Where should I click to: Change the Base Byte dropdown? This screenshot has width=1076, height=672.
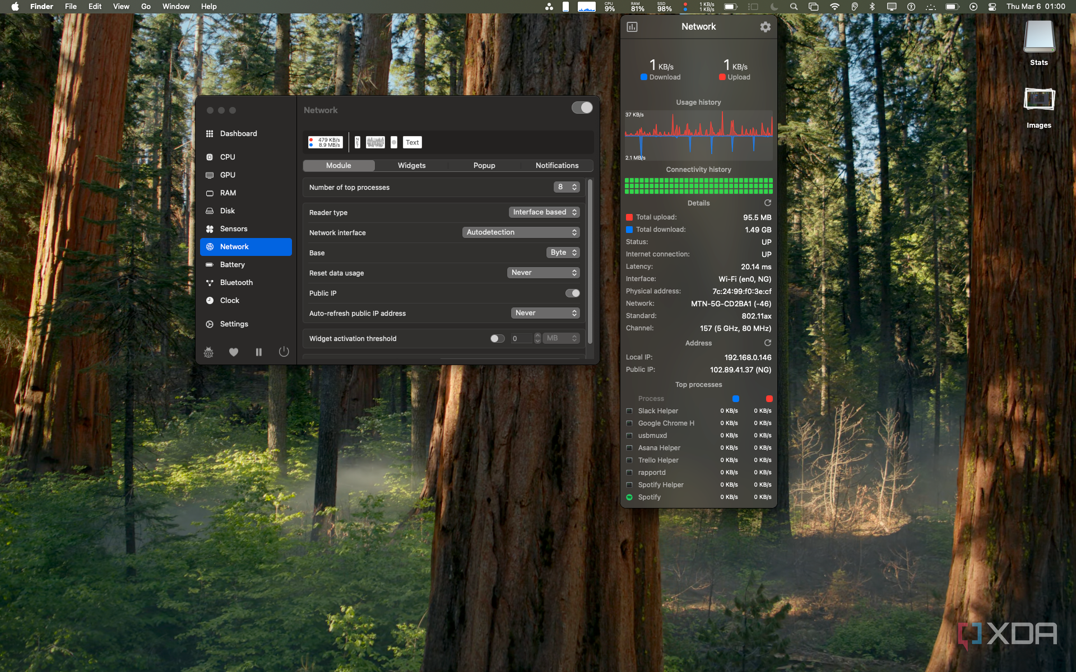(x=563, y=253)
